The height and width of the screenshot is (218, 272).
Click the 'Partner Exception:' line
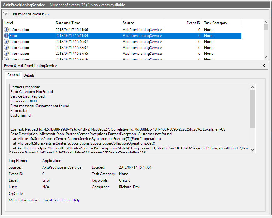coord(25,87)
